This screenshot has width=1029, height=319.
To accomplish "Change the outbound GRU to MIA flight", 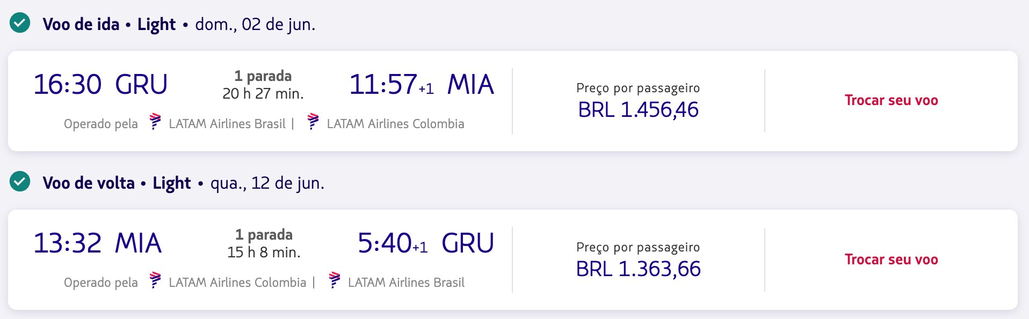I will [891, 100].
